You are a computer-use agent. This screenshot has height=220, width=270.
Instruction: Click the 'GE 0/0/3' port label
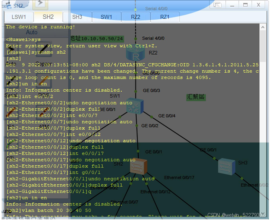(x=151, y=90)
